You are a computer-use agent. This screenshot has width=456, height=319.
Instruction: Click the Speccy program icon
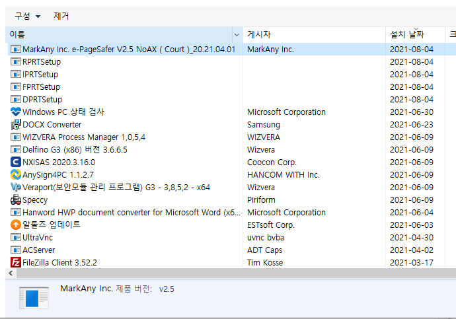16,200
